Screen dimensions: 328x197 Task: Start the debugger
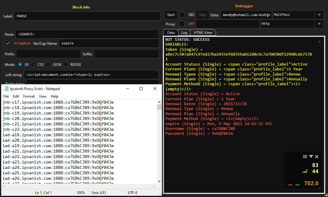[x=171, y=15]
